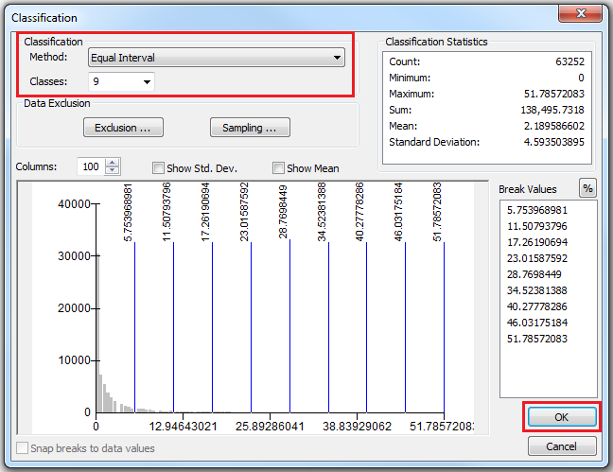Image resolution: width=613 pixels, height=472 pixels.
Task: Open the Method dropdown showing Equal Interval
Action: point(217,58)
